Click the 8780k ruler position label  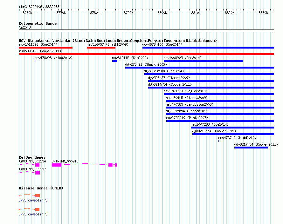(95, 13)
